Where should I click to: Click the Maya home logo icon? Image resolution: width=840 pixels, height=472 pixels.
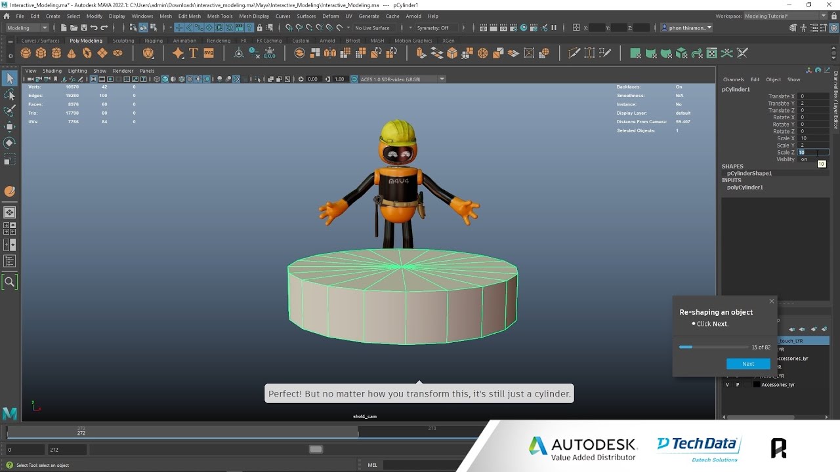(10, 413)
